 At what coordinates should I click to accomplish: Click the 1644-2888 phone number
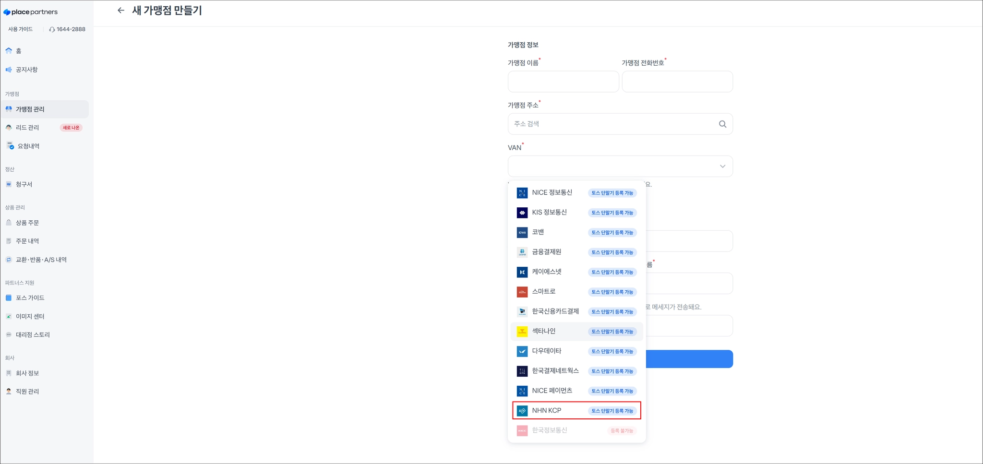[x=71, y=29]
